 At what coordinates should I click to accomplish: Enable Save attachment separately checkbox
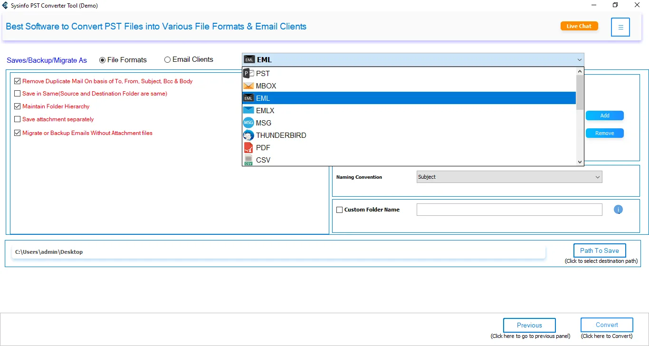18,119
